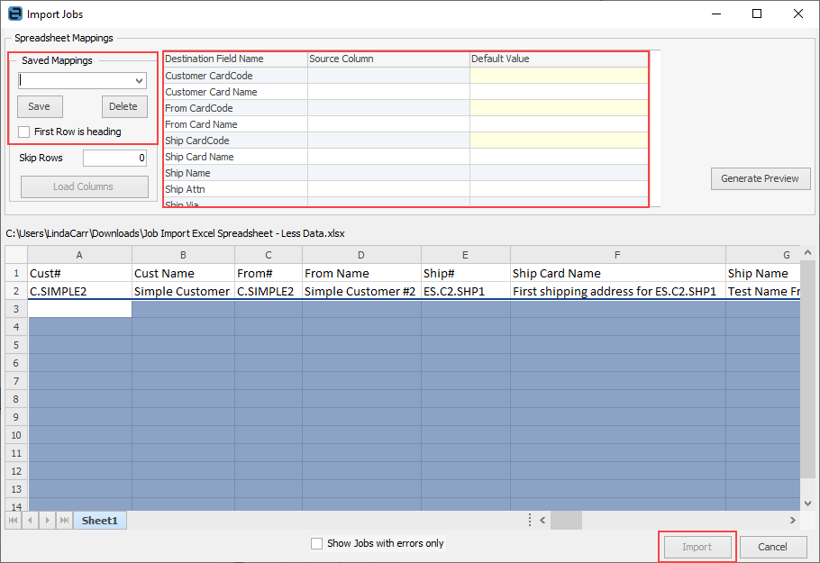Screen dimensions: 820x563
Task: Go to last sheet navigation arrow
Action: (x=64, y=520)
